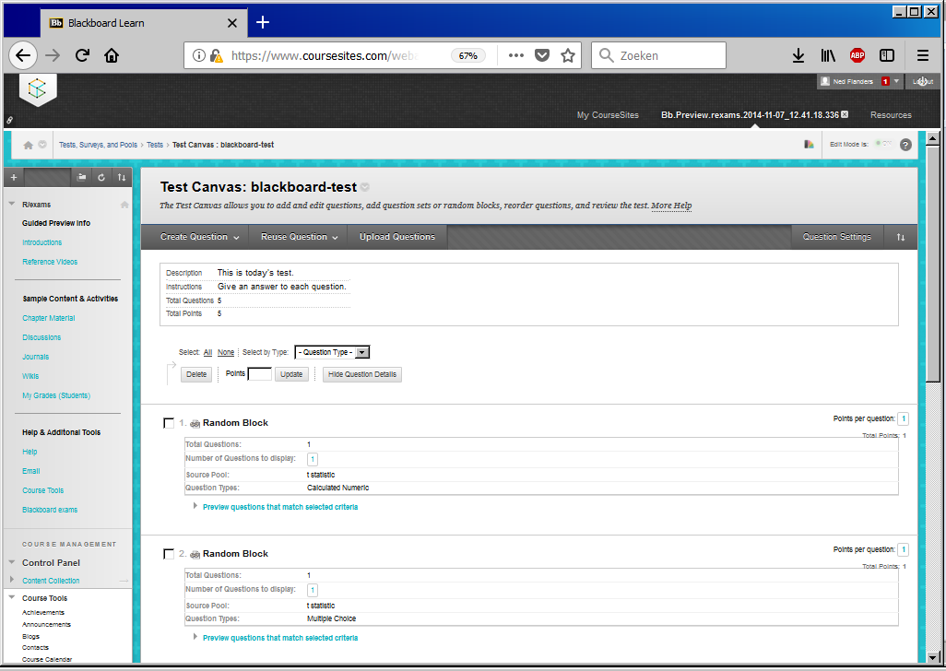Open the browser home page icon
The image size is (946, 671).
[x=112, y=55]
